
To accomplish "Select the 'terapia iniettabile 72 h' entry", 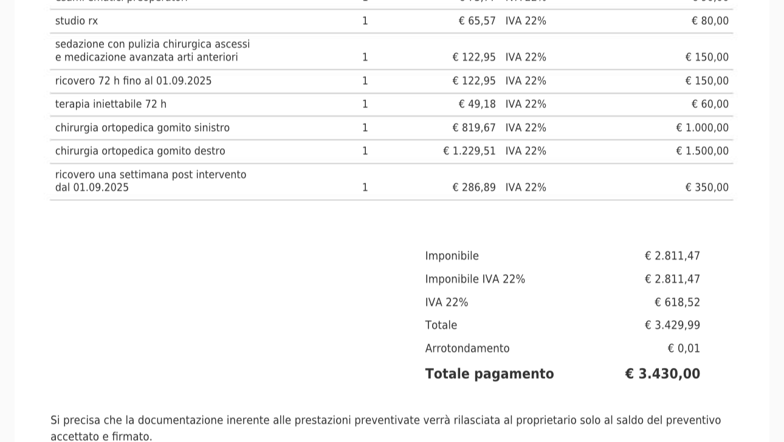I will [x=111, y=104].
